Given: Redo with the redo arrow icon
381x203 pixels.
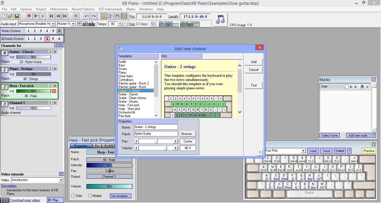Looking at the screenshot, I should 94,16.
